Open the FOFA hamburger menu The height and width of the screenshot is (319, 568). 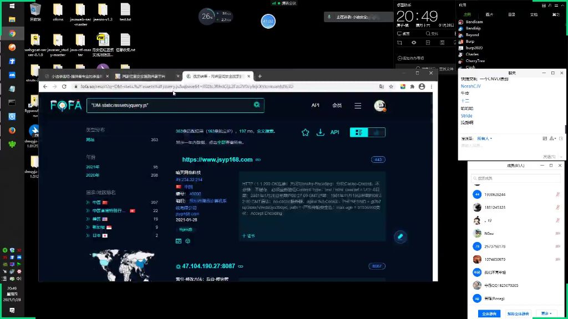[x=358, y=106]
